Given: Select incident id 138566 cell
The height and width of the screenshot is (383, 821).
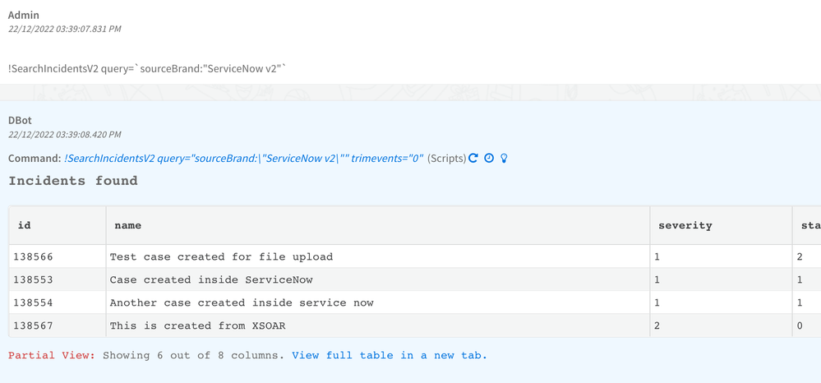Looking at the screenshot, I should (33, 256).
